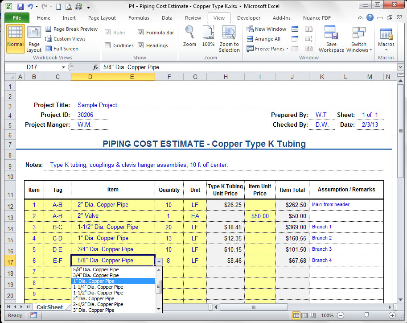Open the Switch Windows dropdown
This screenshot has height=323, width=407.
point(359,39)
